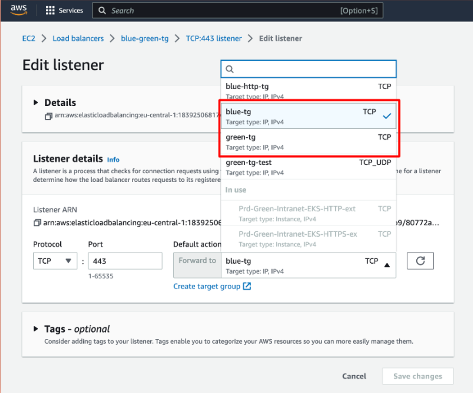Open the Listener details Info link
This screenshot has height=393, width=473.
point(113,160)
